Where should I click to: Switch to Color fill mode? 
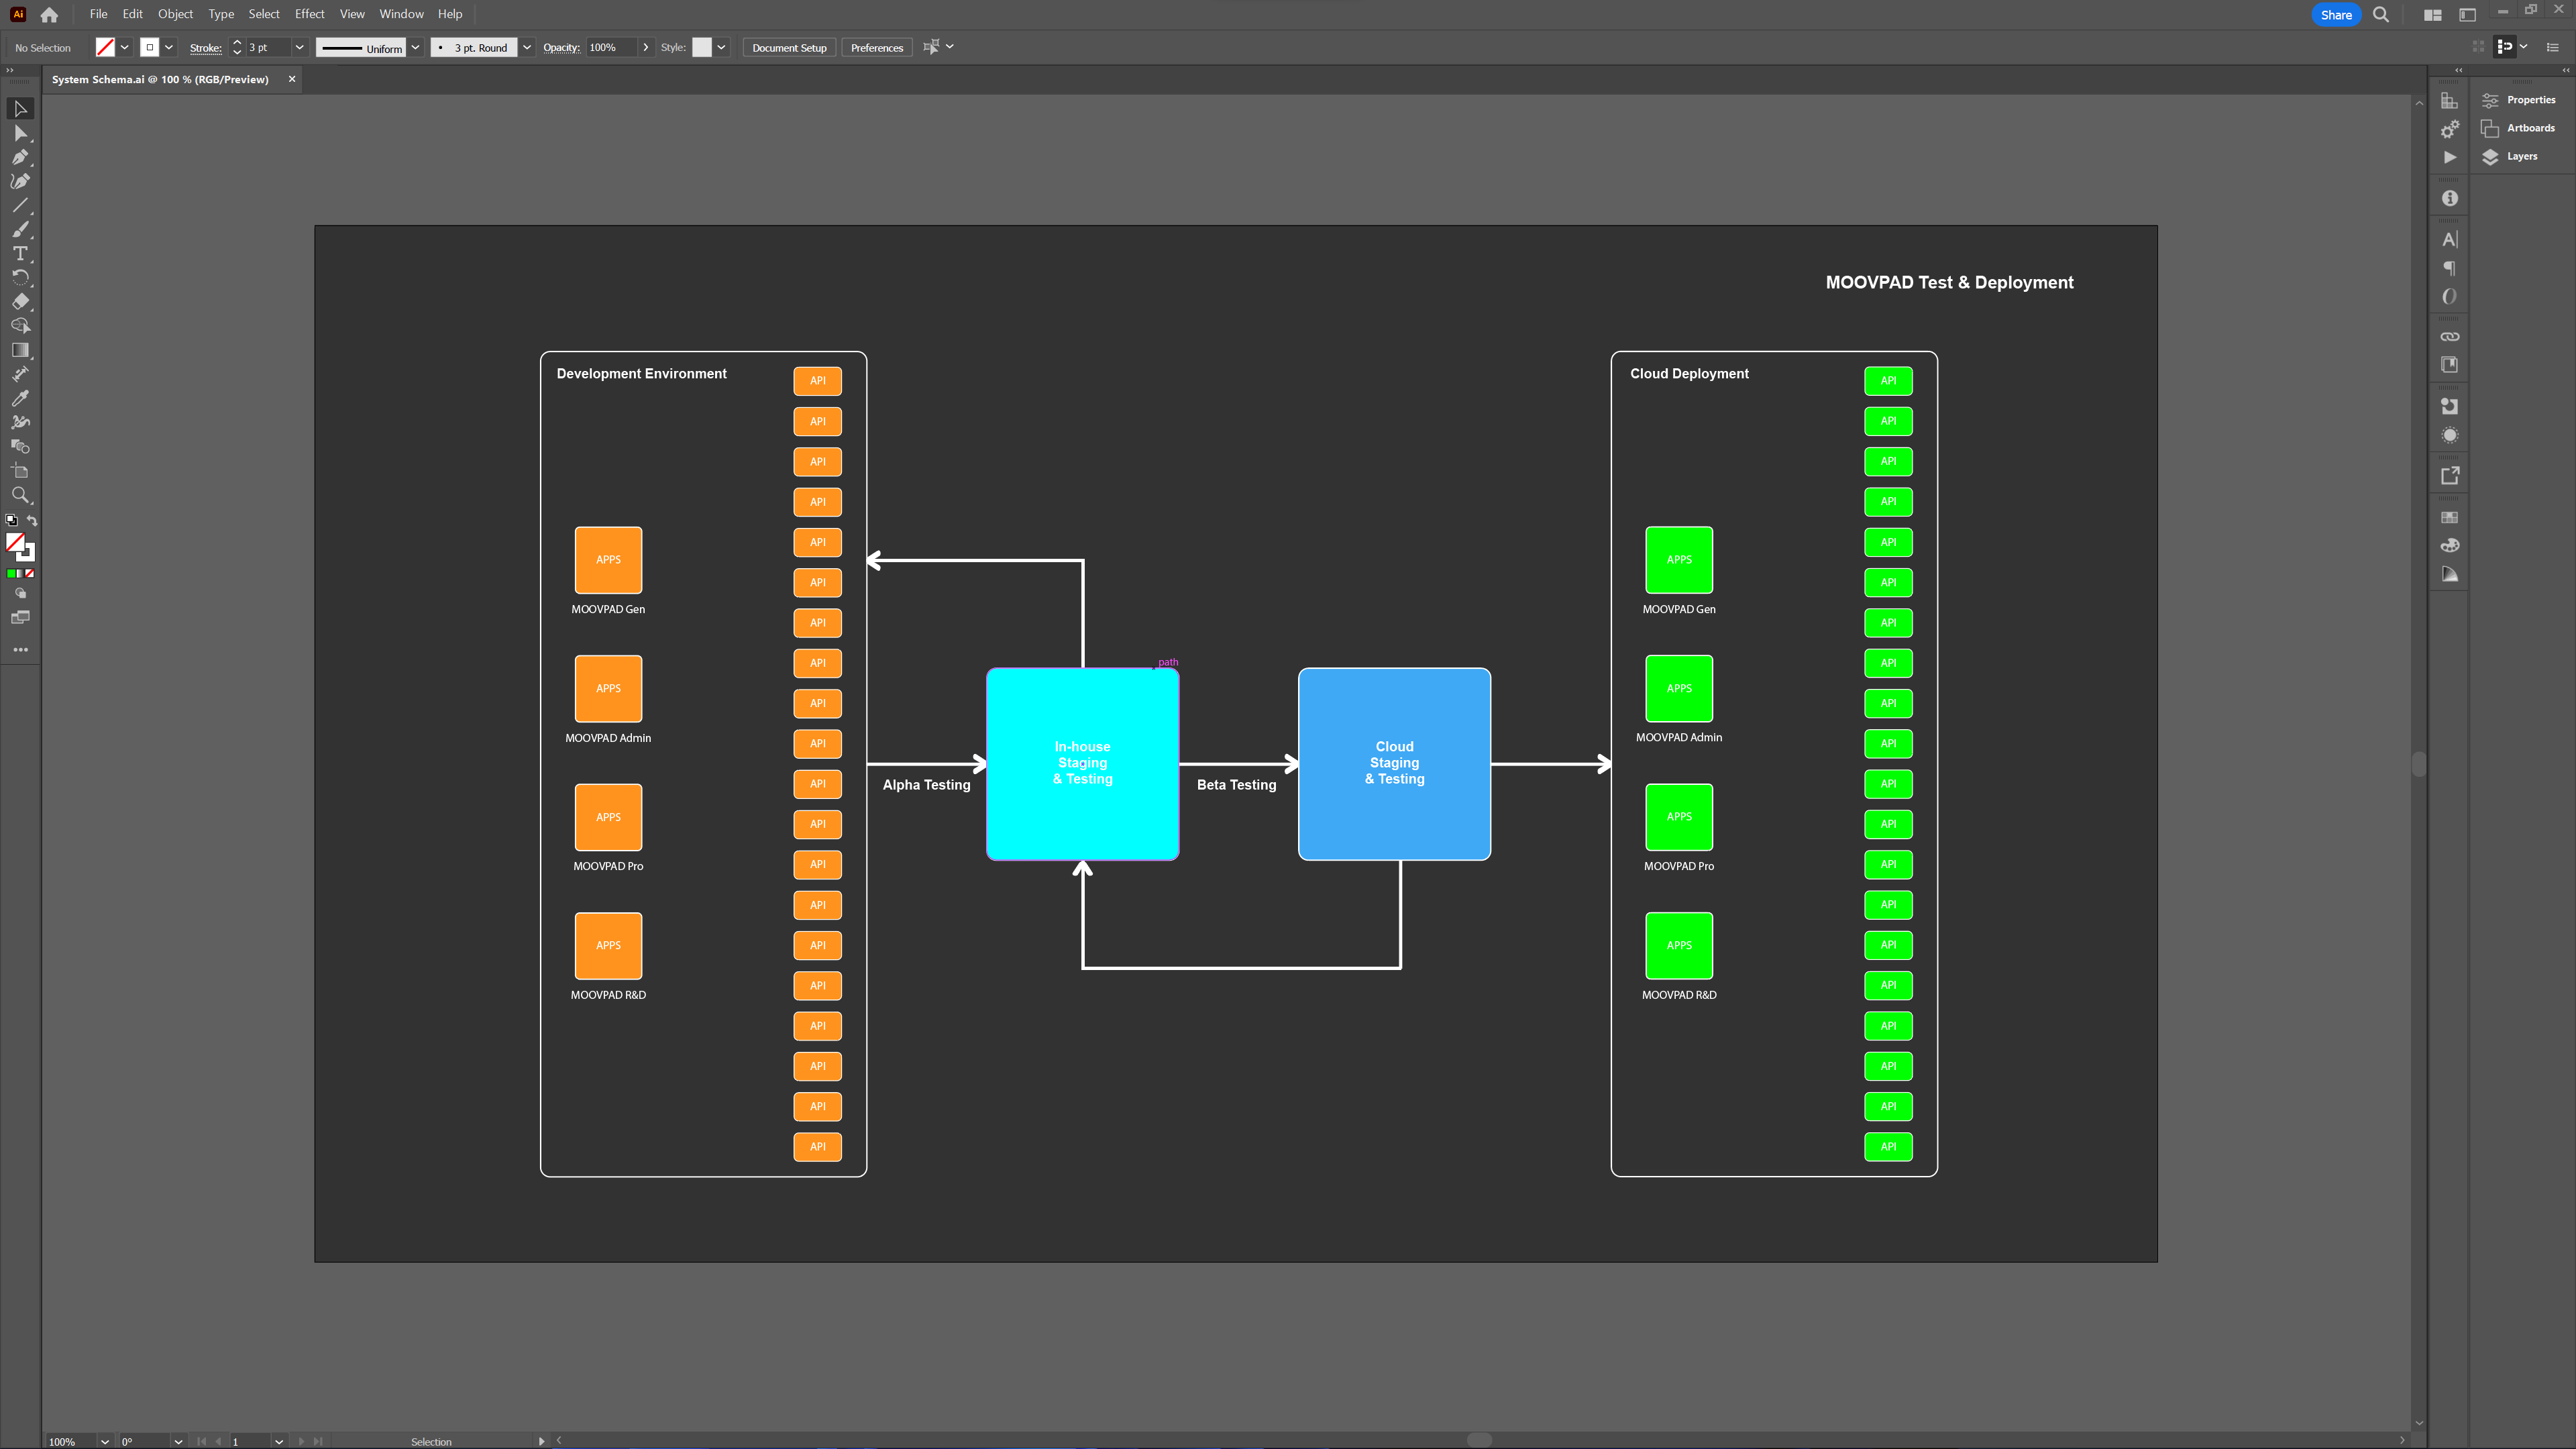click(x=11, y=574)
